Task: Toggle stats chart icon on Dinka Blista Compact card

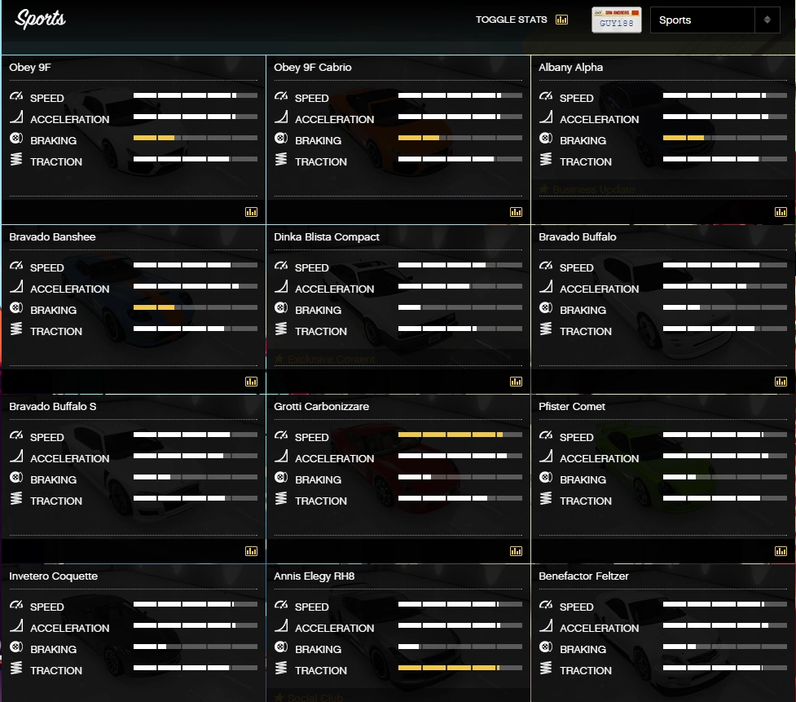Action: [x=517, y=382]
